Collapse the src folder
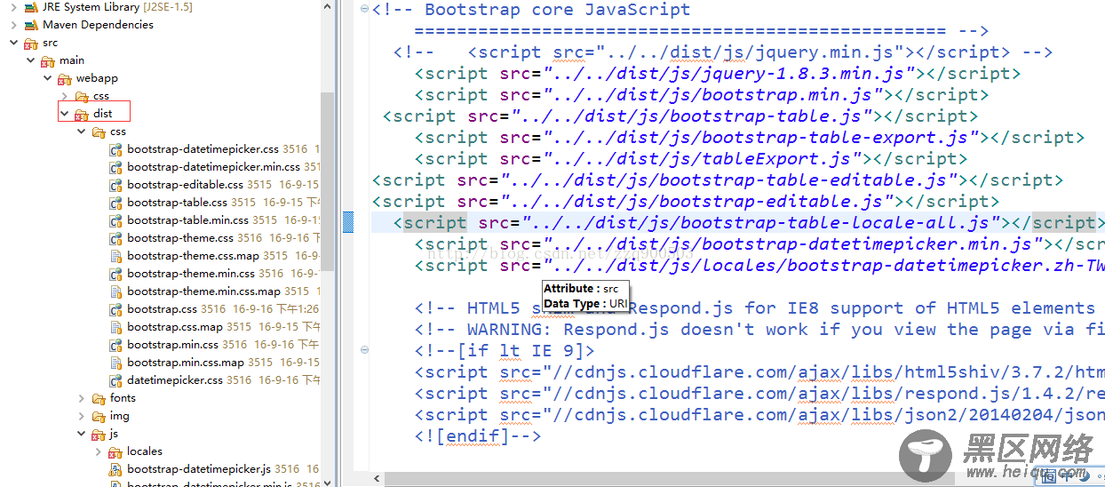This screenshot has width=1105, height=487. [13, 43]
